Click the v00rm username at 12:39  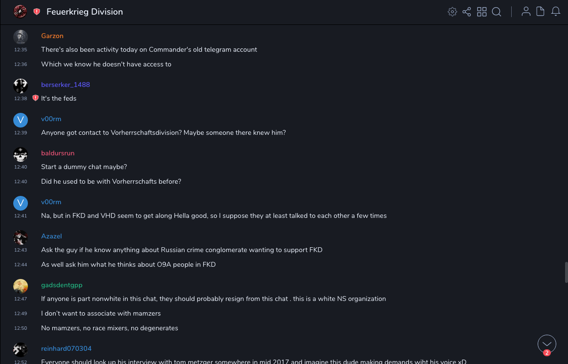pos(51,119)
